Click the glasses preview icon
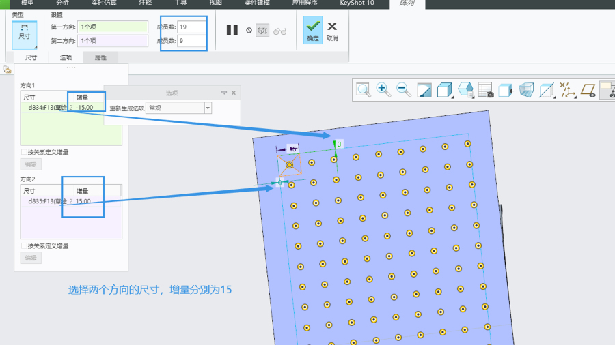Screen dimensions: 615x345 click(x=279, y=31)
